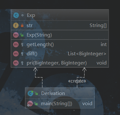The width and height of the screenshot is (120, 115).
Task: Click the visibility key icon for pri method
Action: (22, 63)
